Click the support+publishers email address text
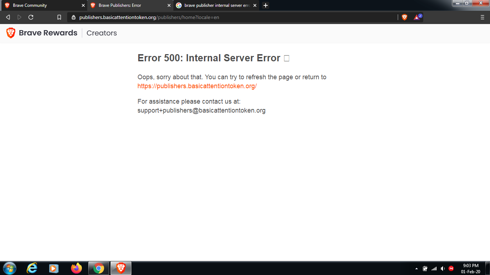This screenshot has height=275, width=490. [201, 110]
